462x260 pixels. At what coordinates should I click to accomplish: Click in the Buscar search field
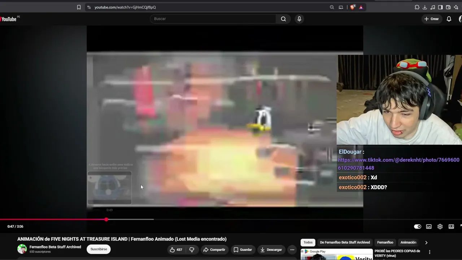tap(213, 19)
